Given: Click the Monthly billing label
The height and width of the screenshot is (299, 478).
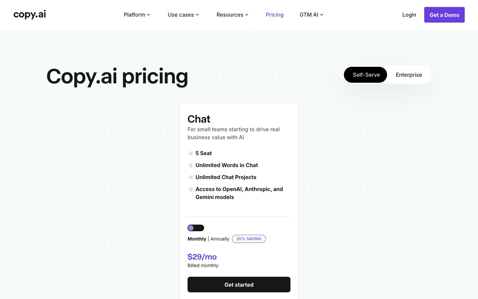Looking at the screenshot, I should pos(197,239).
